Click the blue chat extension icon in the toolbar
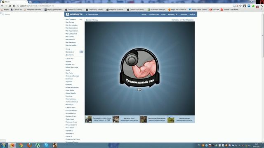Viewport: 264px width, 148px height. (x=249, y=6)
